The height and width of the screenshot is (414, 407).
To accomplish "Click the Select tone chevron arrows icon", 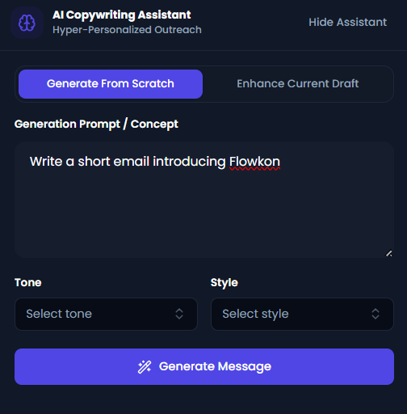I will pyautogui.click(x=179, y=314).
